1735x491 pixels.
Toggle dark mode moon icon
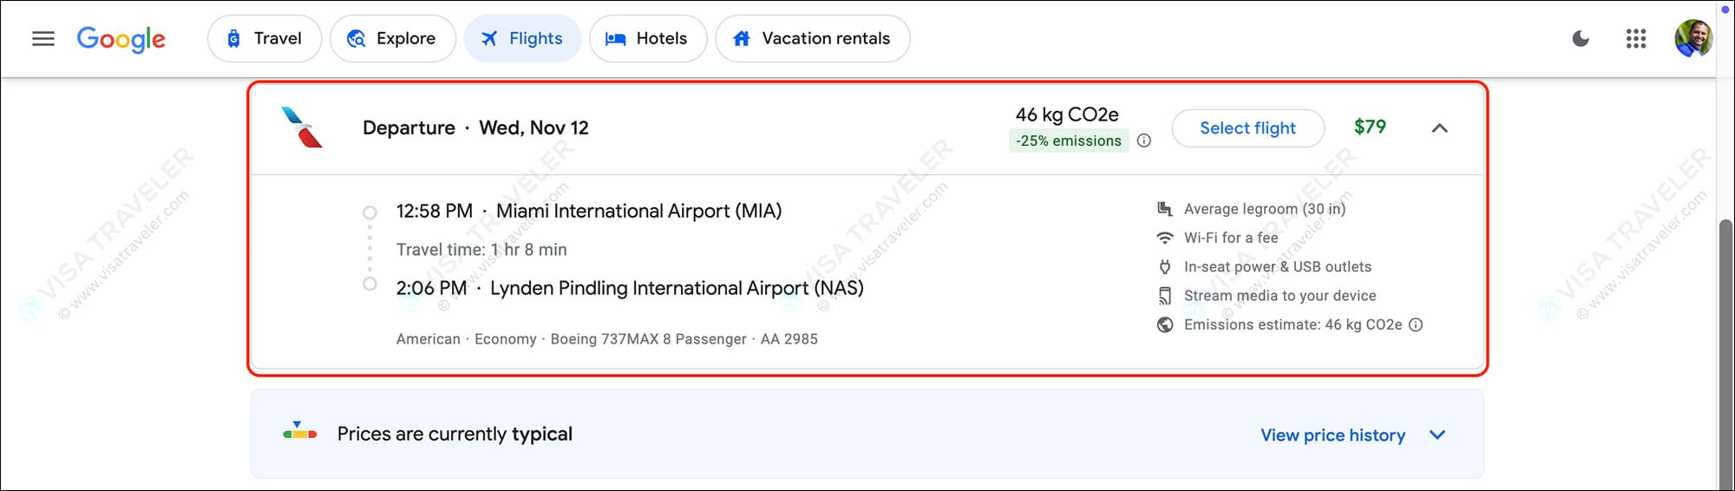click(1581, 39)
